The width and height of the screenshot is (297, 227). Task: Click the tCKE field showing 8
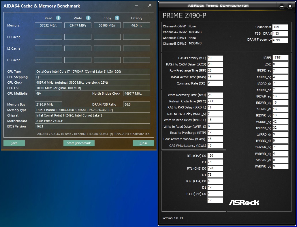(281, 64)
